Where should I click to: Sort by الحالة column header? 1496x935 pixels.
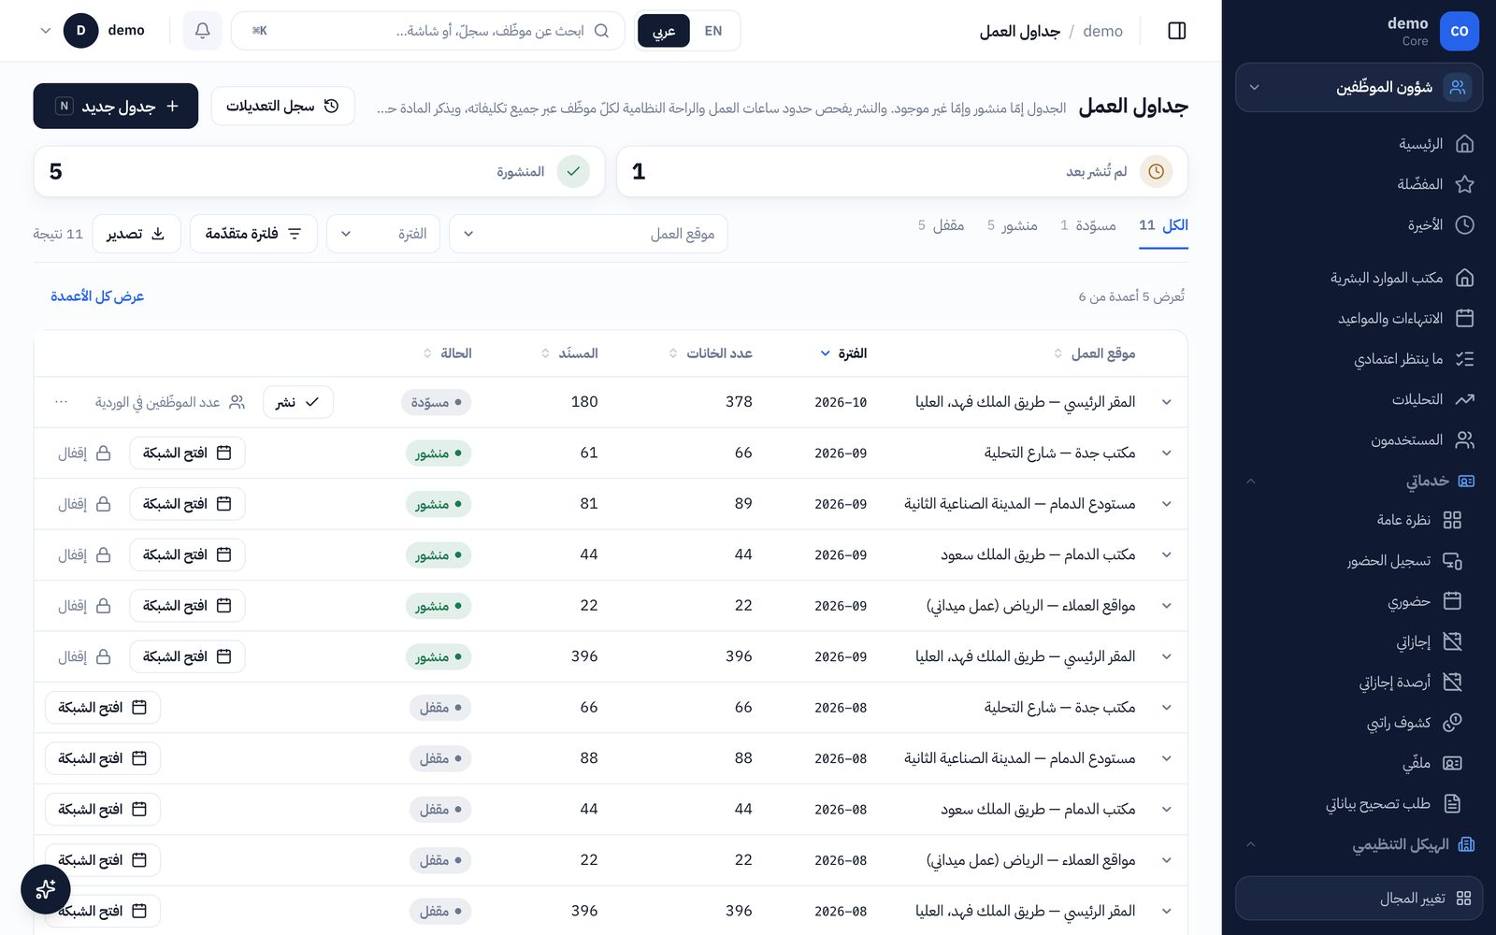pyautogui.click(x=447, y=353)
